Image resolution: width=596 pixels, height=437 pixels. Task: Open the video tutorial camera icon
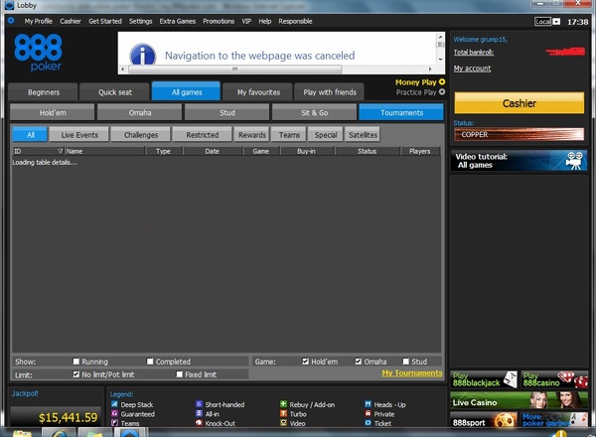(574, 160)
